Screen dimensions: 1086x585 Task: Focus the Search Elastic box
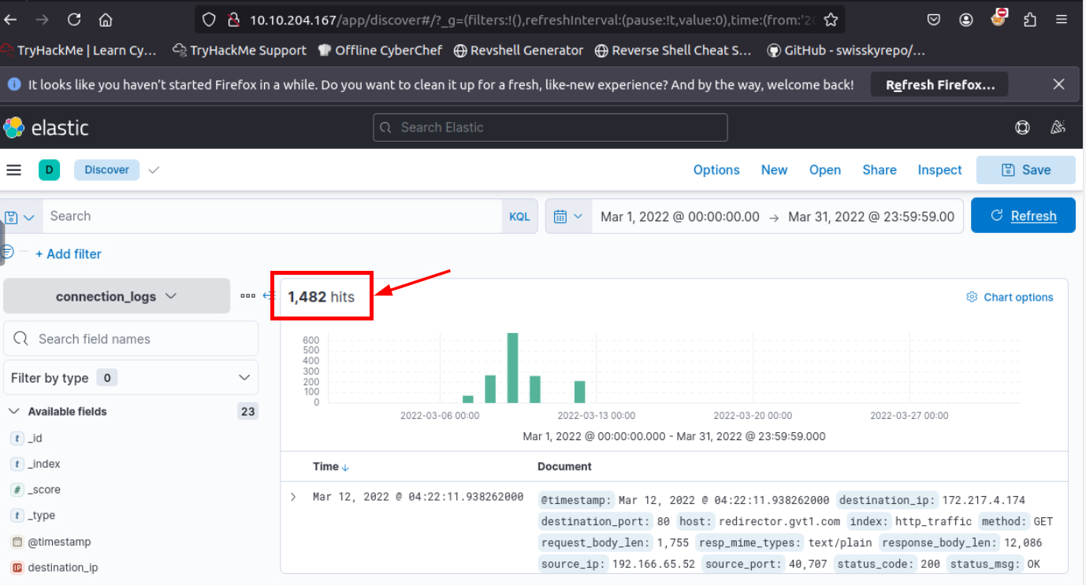[550, 128]
